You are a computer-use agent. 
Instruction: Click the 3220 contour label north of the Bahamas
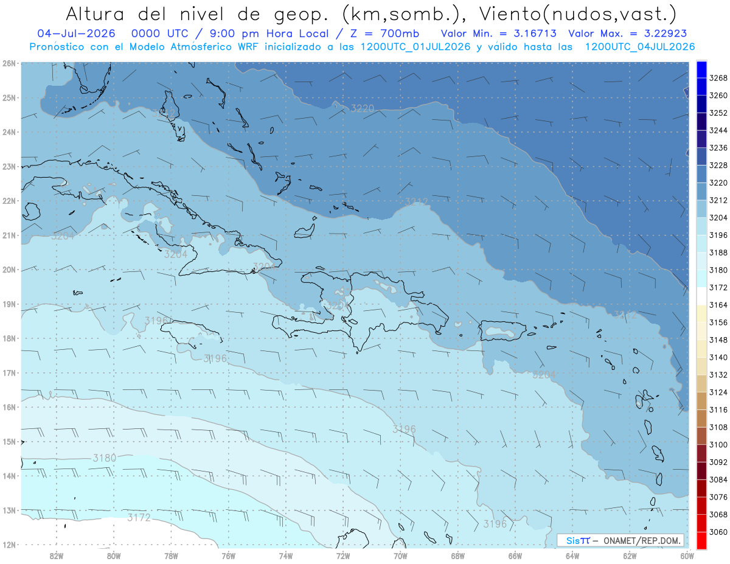pos(363,108)
